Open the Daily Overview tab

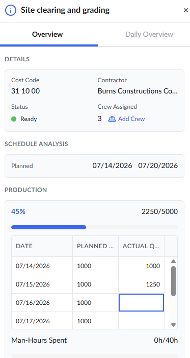(149, 35)
